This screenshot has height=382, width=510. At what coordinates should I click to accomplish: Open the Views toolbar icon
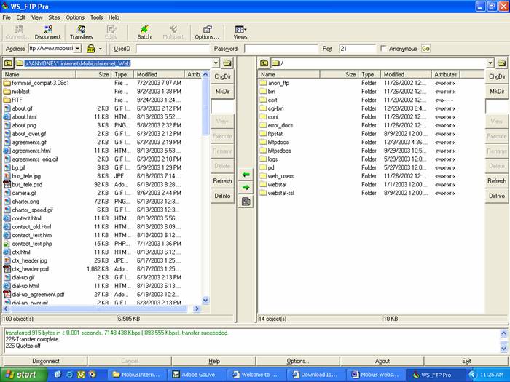tap(240, 33)
